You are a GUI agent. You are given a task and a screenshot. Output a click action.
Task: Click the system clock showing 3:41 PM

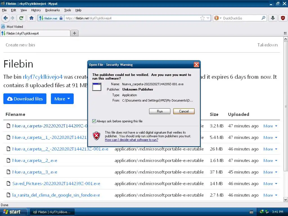click(277, 212)
